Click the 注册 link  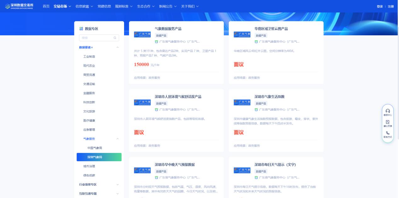[x=391, y=7]
